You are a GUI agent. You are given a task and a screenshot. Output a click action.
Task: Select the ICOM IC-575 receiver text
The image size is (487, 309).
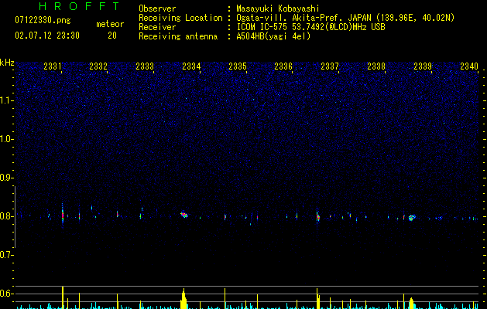click(x=310, y=27)
